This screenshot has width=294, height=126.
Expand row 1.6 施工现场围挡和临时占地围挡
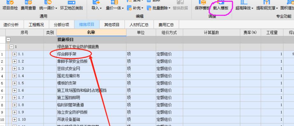tap(15, 91)
